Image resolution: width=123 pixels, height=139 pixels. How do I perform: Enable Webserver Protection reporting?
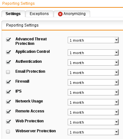click(8, 132)
